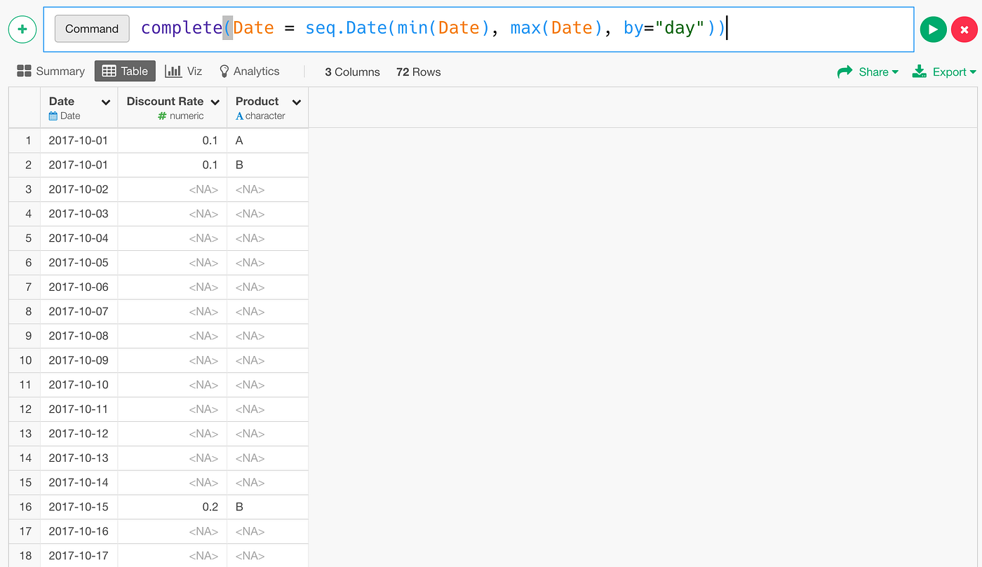Select Discount Rate 0.2 in row 16
Image resolution: width=982 pixels, height=567 pixels.
172,507
